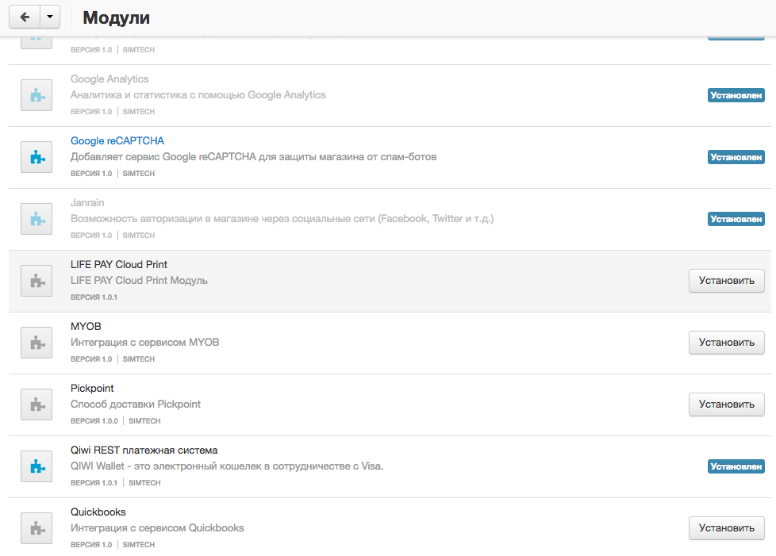Click the 'Модули' page heading
Viewport: 776px width, 556px height.
[117, 17]
